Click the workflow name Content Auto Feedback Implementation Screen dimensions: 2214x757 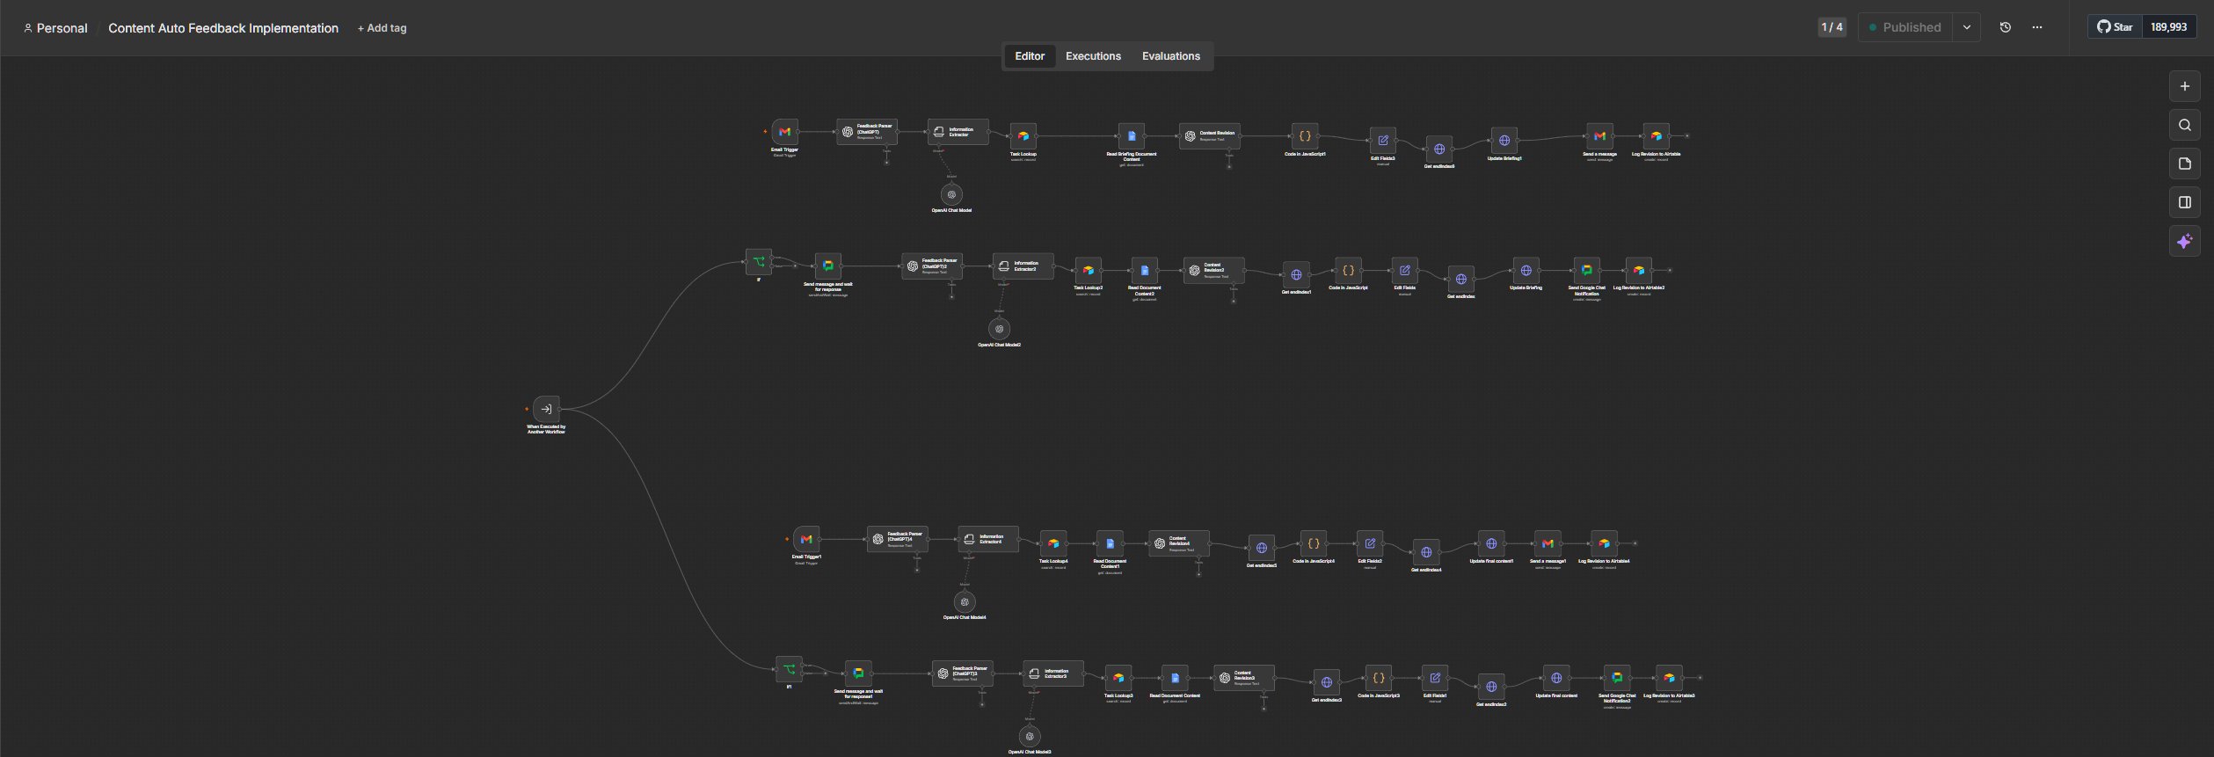pyautogui.click(x=223, y=28)
